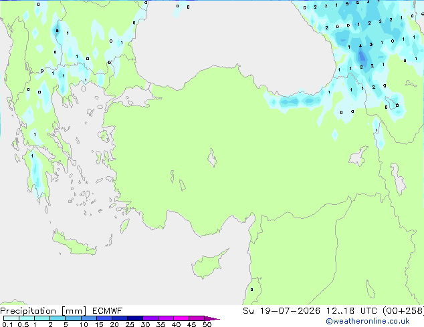Click the 0.5–1 mm legend color swatch
Image resolution: width=424 pixels, height=327 pixels.
pos(27,318)
